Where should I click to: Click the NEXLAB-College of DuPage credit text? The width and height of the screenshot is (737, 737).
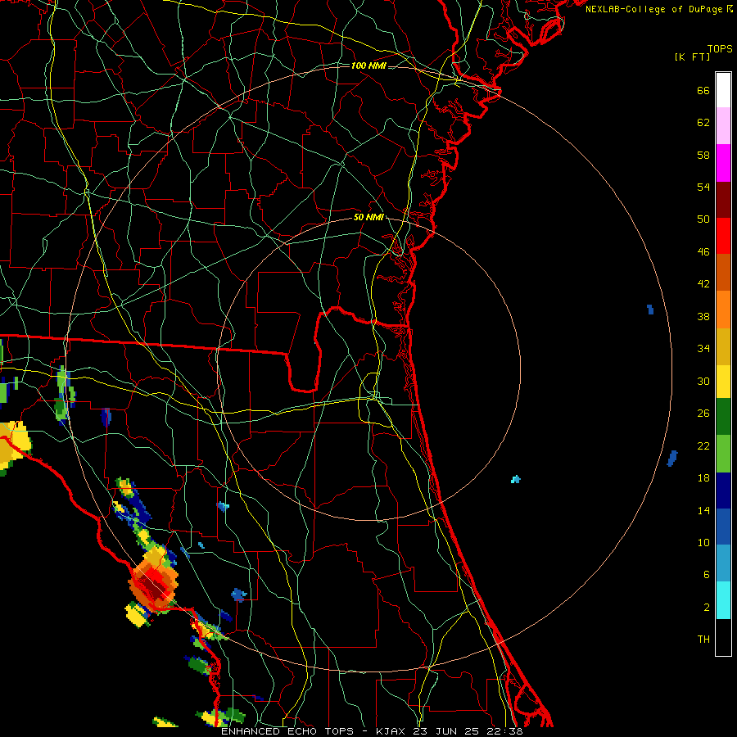point(658,9)
